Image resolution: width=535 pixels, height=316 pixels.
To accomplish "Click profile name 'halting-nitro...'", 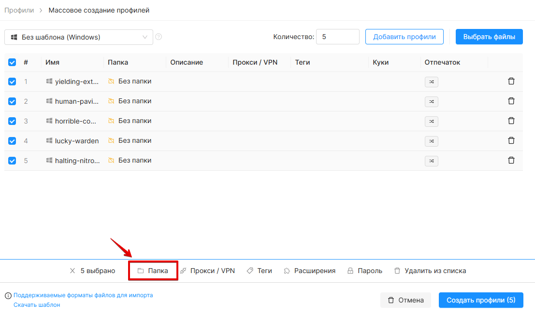I will click(x=77, y=161).
